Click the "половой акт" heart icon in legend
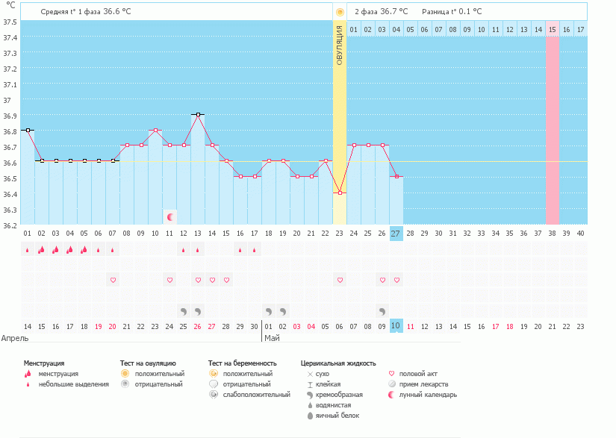Image resolution: width=616 pixels, height=438 pixels. pos(390,372)
